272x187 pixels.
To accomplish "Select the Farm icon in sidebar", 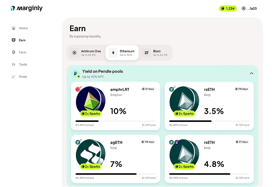I will tap(14, 52).
